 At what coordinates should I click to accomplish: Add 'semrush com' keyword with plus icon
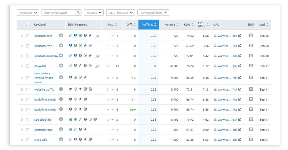pyautogui.click(x=61, y=35)
